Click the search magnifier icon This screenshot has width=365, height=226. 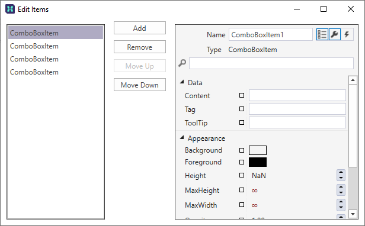click(x=182, y=63)
